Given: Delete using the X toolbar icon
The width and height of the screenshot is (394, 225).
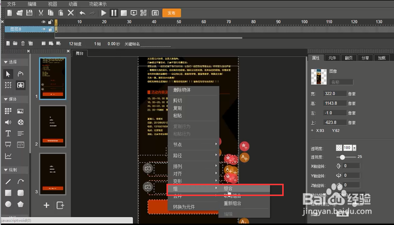Looking at the screenshot, I should (x=71, y=13).
